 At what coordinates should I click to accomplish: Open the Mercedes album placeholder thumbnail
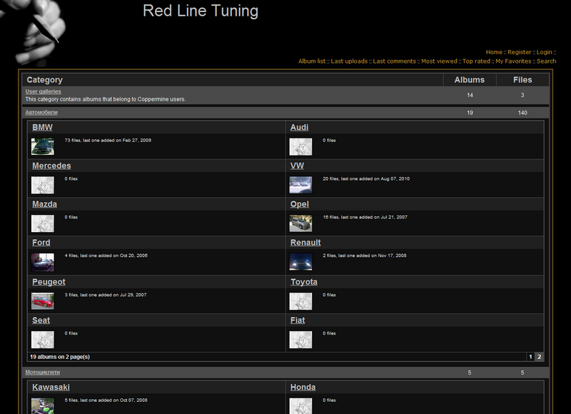coord(43,185)
